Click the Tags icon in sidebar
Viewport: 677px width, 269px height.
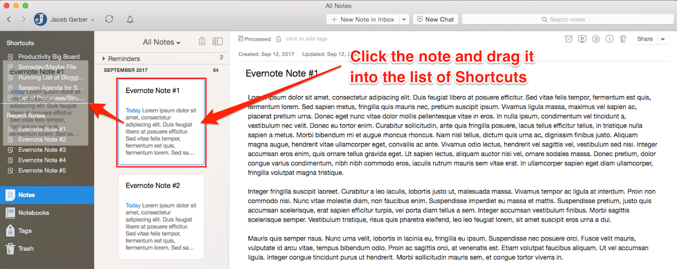[x=10, y=230]
